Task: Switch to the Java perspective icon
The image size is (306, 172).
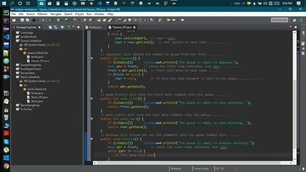Action: 301,20
